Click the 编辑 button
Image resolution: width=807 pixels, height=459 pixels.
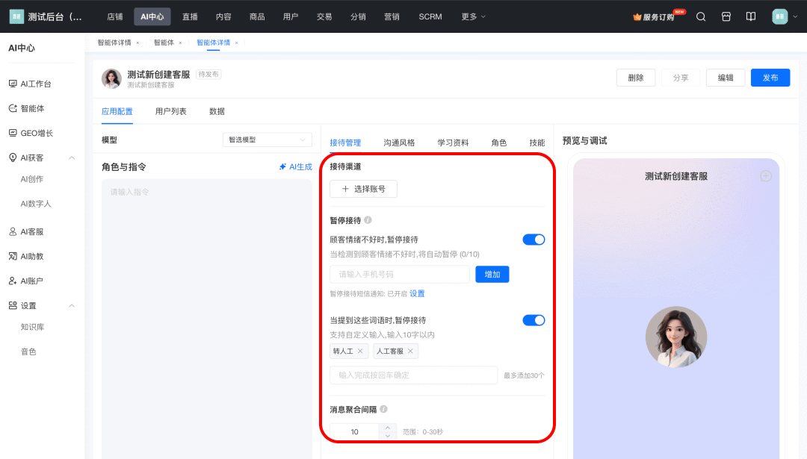coord(725,78)
